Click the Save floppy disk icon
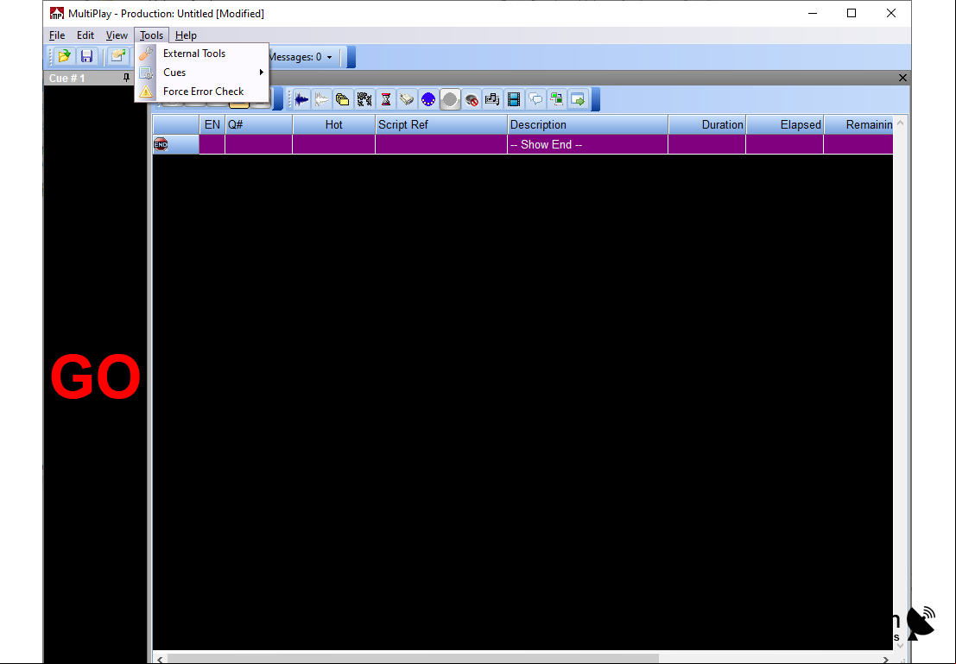Image resolution: width=956 pixels, height=664 pixels. (86, 57)
